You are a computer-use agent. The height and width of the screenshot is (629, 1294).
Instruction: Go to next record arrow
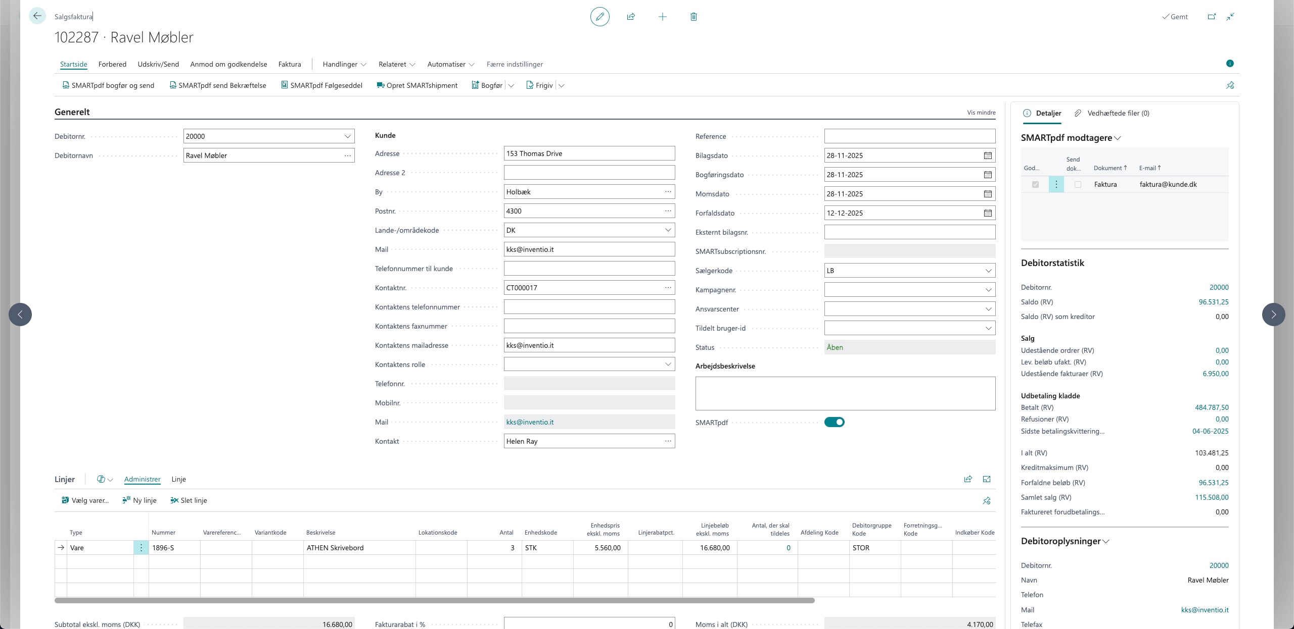tap(1273, 314)
